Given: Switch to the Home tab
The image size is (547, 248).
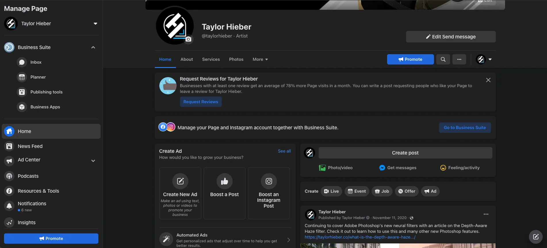Looking at the screenshot, I should tap(165, 59).
